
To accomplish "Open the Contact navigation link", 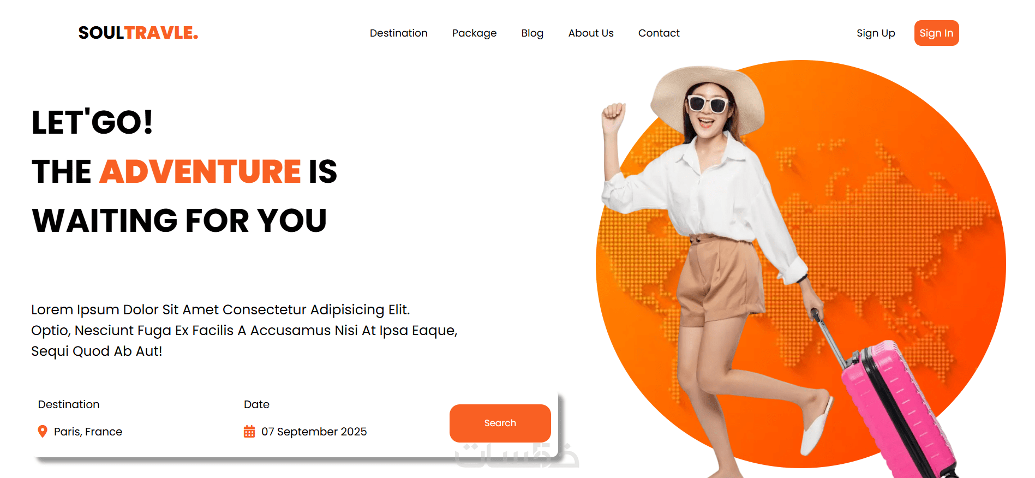I will (659, 33).
